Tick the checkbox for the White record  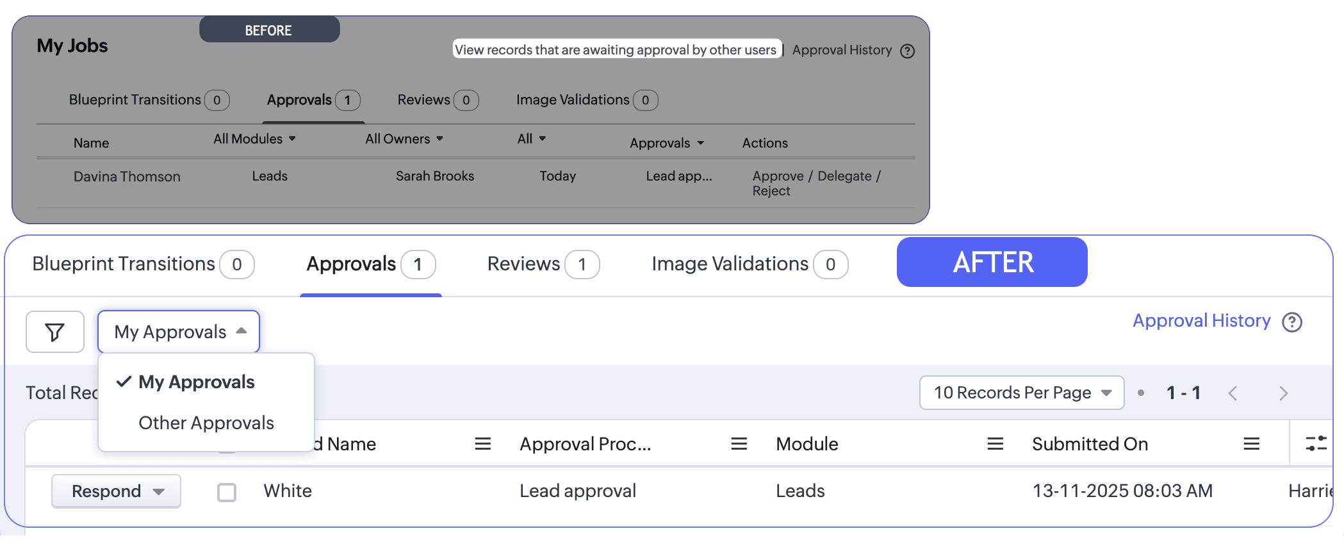pos(227,492)
